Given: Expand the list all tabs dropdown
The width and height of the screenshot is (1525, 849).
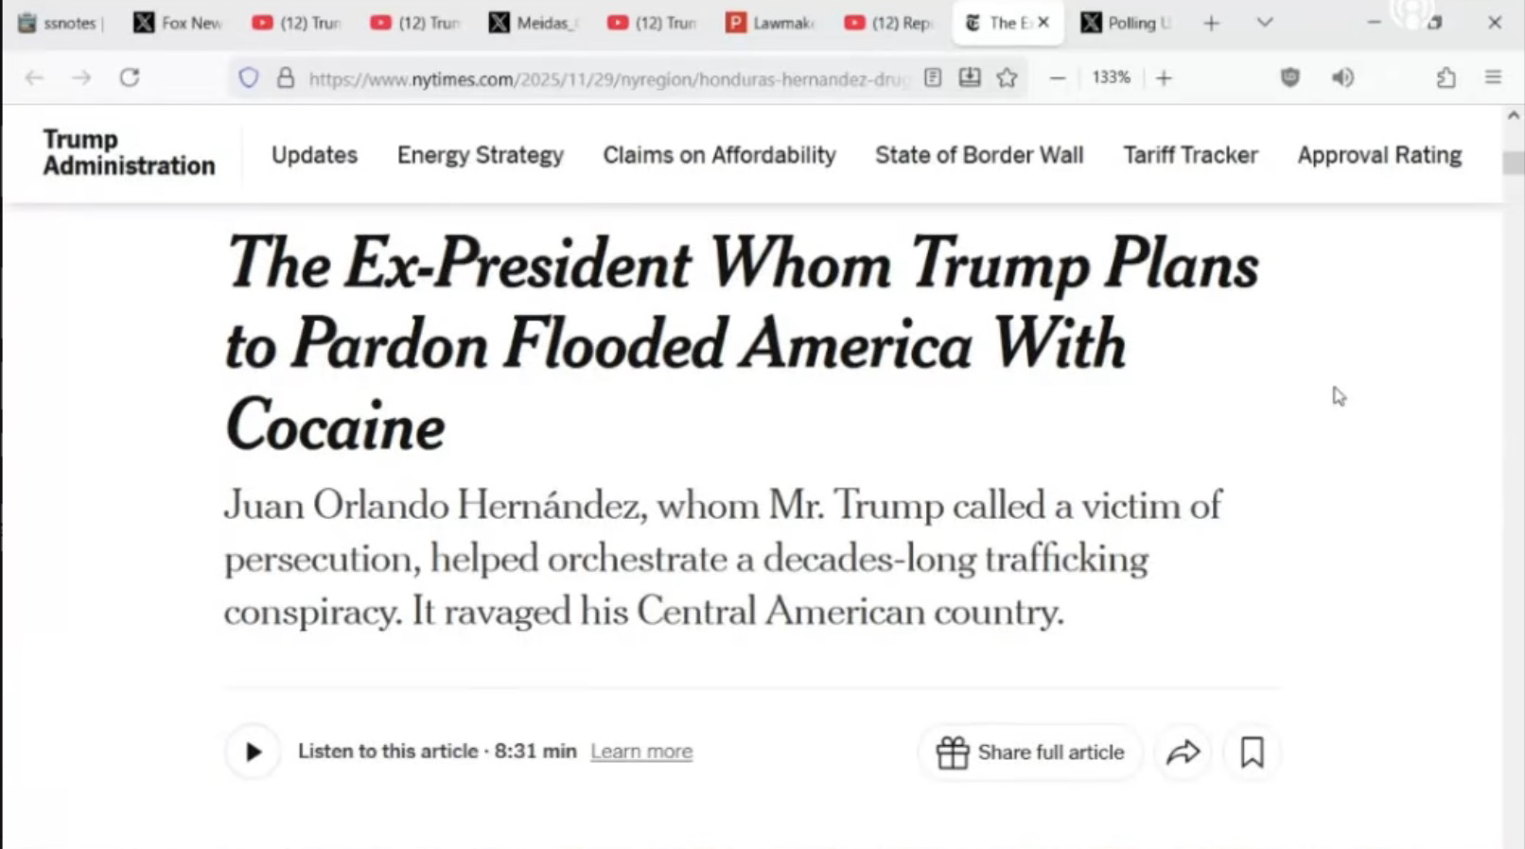Looking at the screenshot, I should click(x=1264, y=23).
